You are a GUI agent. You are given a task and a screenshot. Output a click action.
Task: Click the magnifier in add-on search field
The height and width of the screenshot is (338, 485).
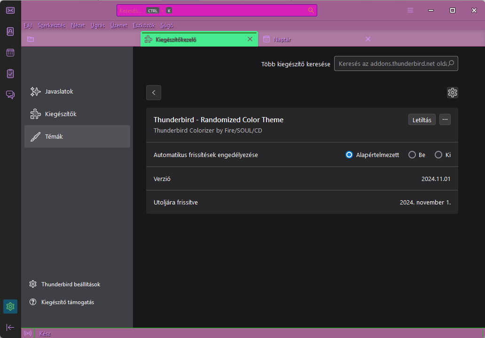(x=451, y=63)
